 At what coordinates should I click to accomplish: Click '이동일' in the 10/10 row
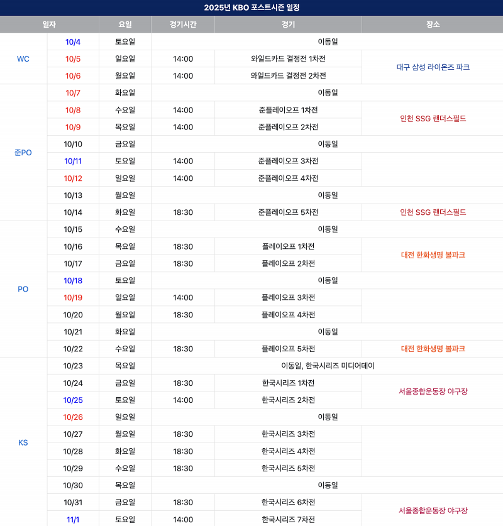pyautogui.click(x=328, y=145)
